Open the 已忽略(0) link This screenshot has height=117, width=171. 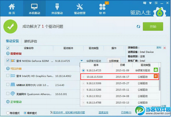click(126, 113)
